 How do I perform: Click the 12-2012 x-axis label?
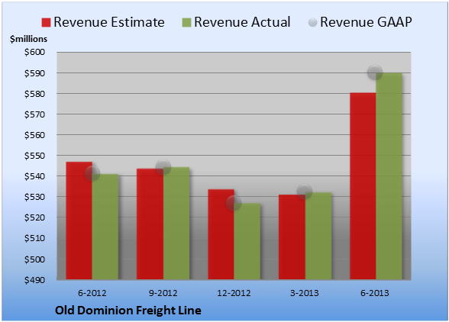234,293
